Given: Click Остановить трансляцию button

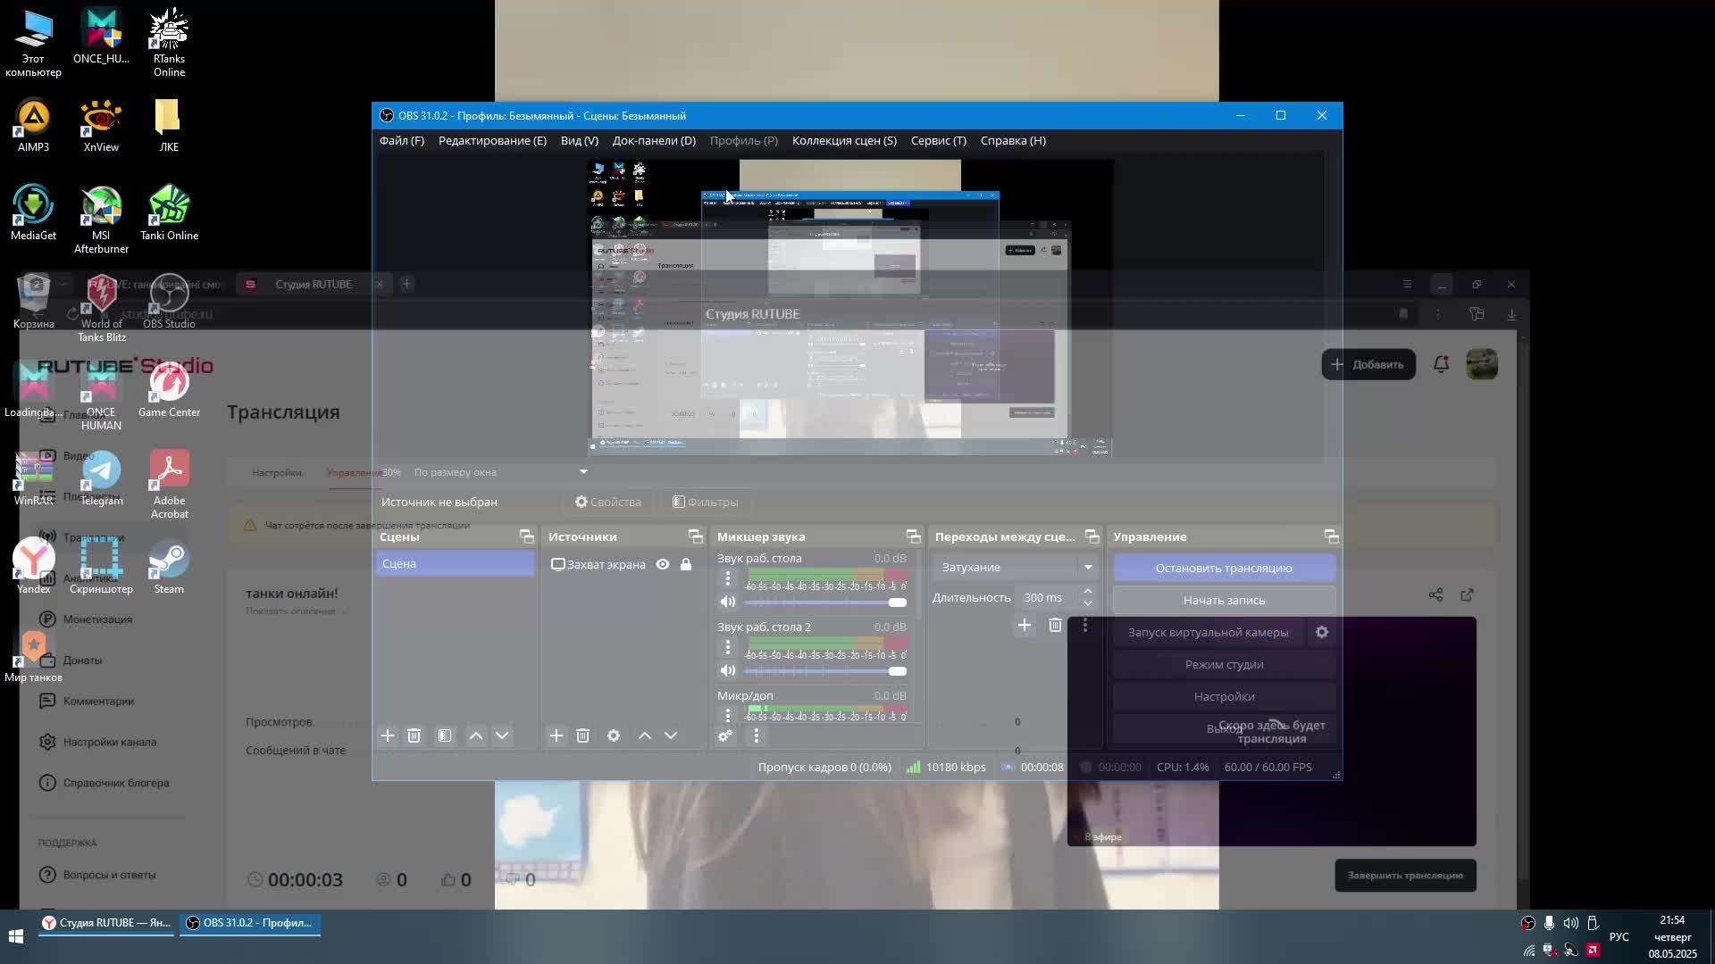Looking at the screenshot, I should point(1224,568).
